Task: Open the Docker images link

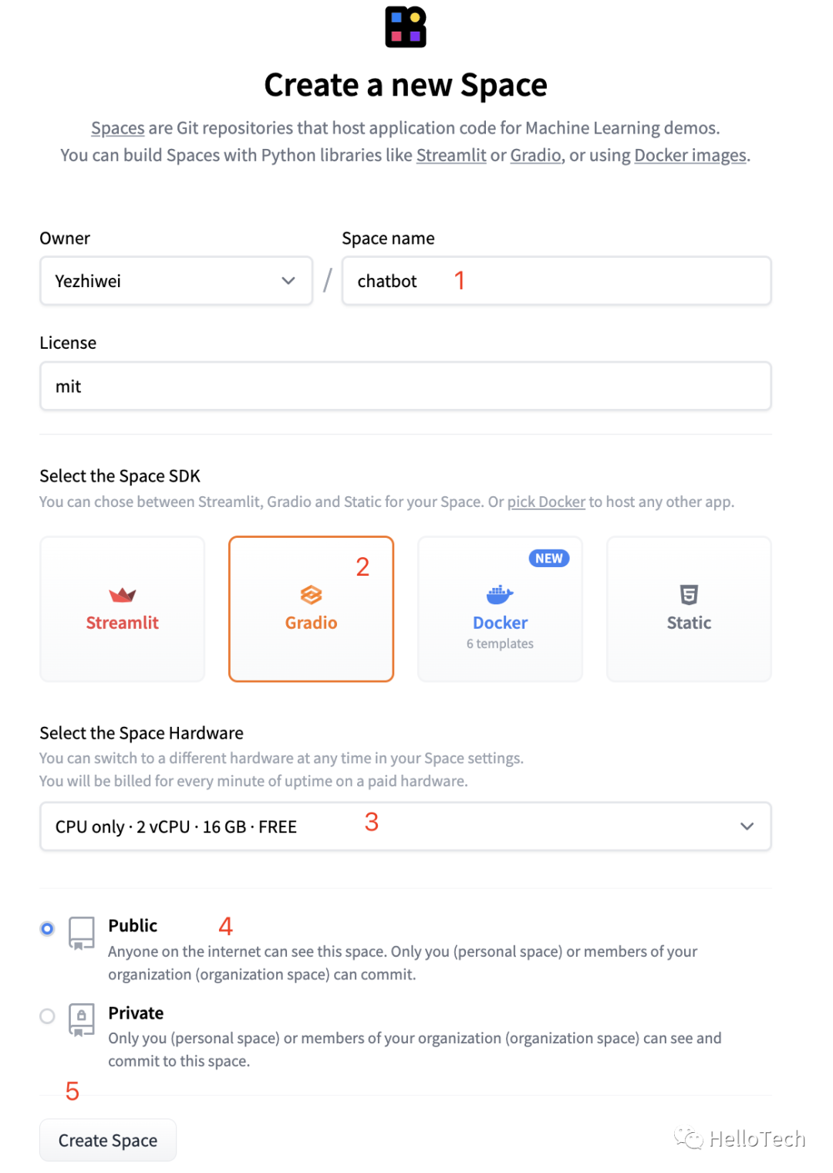Action: point(690,155)
